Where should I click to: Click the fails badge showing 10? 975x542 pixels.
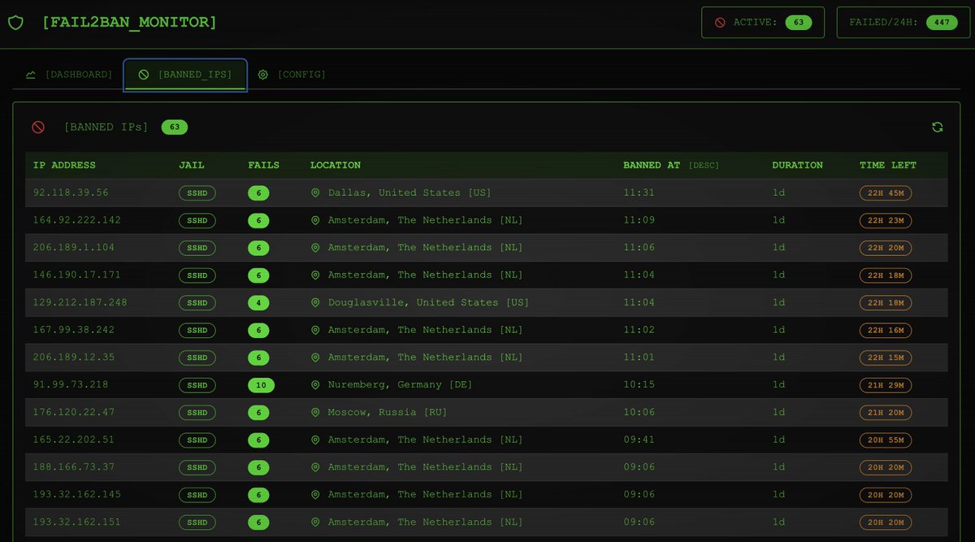[261, 385]
